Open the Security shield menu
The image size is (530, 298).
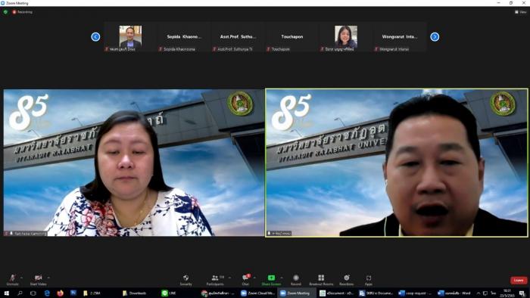pos(185,280)
